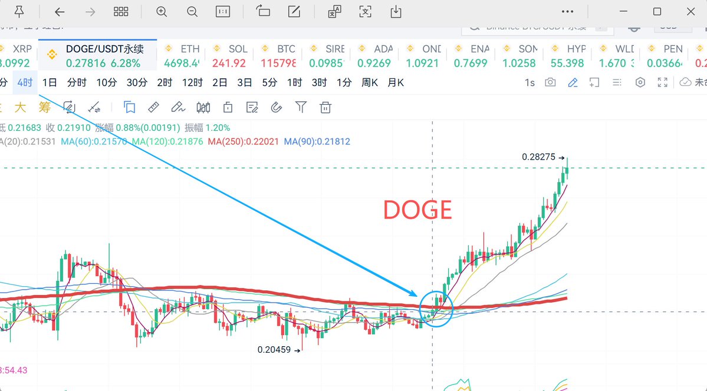This screenshot has height=391, width=707.
Task: Switch to the BTC ticker tab
Action: (x=278, y=56)
